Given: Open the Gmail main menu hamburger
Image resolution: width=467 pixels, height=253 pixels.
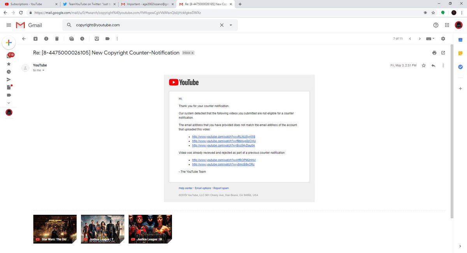Looking at the screenshot, I should tap(9, 25).
